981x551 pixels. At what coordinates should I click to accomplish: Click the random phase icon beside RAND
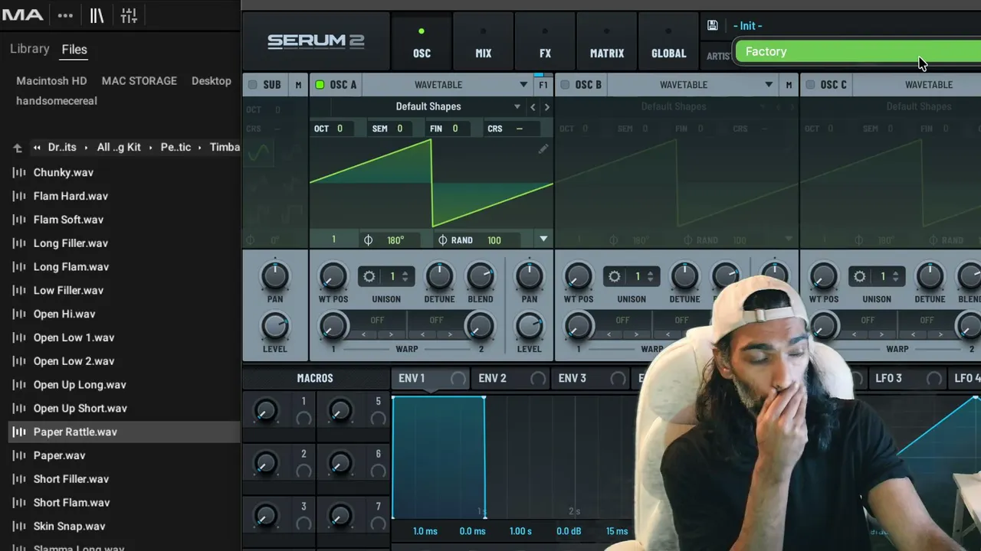[443, 240]
